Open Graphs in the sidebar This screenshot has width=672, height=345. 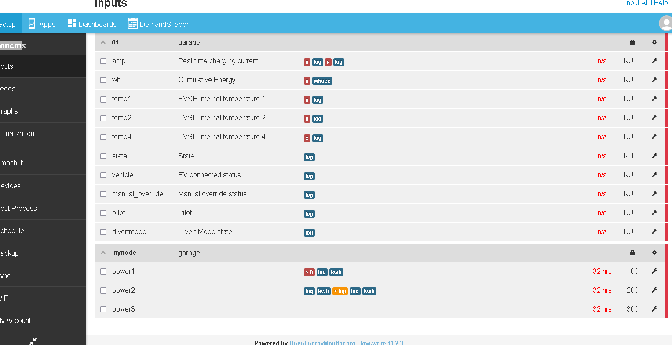point(43,111)
